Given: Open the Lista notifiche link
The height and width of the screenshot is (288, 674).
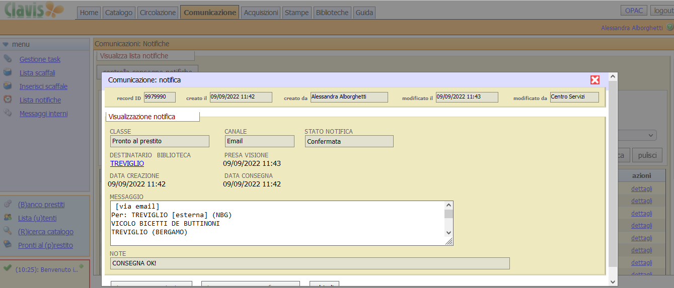Looking at the screenshot, I should point(40,100).
